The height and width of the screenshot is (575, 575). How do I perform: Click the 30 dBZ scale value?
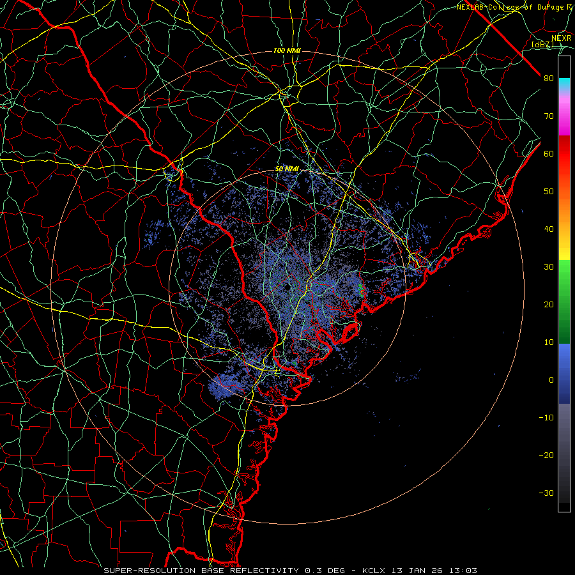click(549, 267)
